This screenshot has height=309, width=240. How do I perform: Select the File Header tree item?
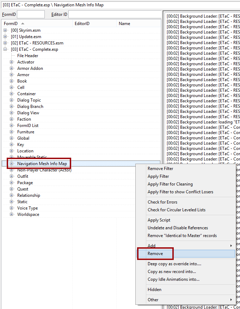[x=27, y=56]
